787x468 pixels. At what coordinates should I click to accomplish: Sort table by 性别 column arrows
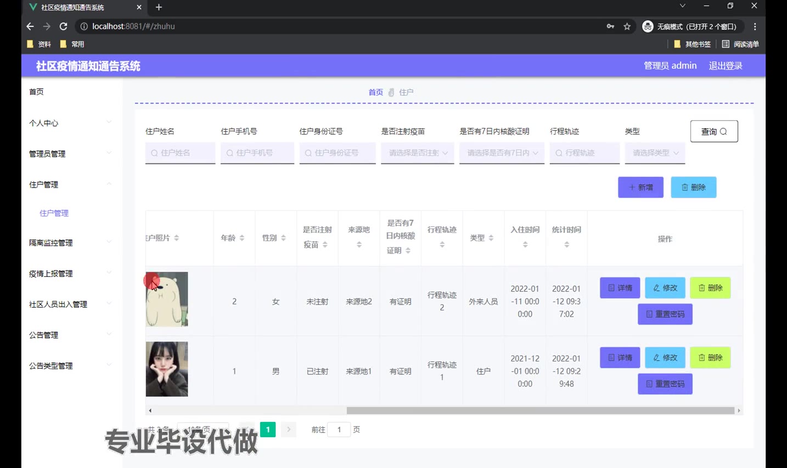click(x=283, y=238)
